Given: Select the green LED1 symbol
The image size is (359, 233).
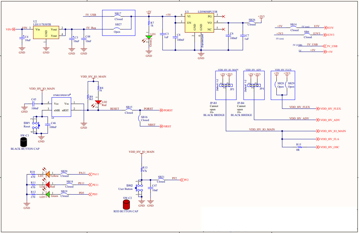Looking at the screenshot, I should (x=149, y=37).
